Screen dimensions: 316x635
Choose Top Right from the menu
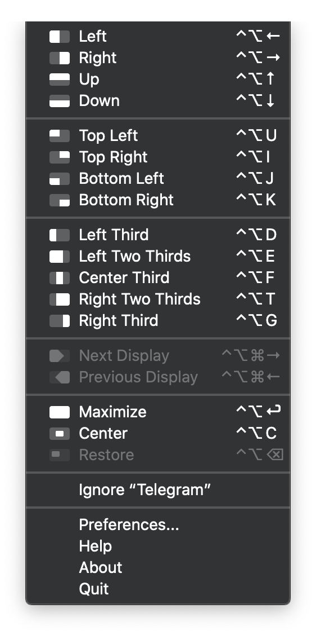pos(158,157)
